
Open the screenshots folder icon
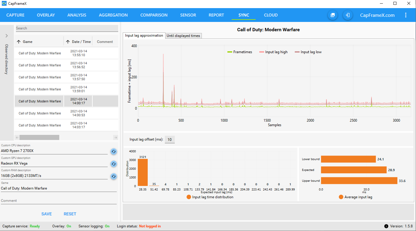coord(333,15)
